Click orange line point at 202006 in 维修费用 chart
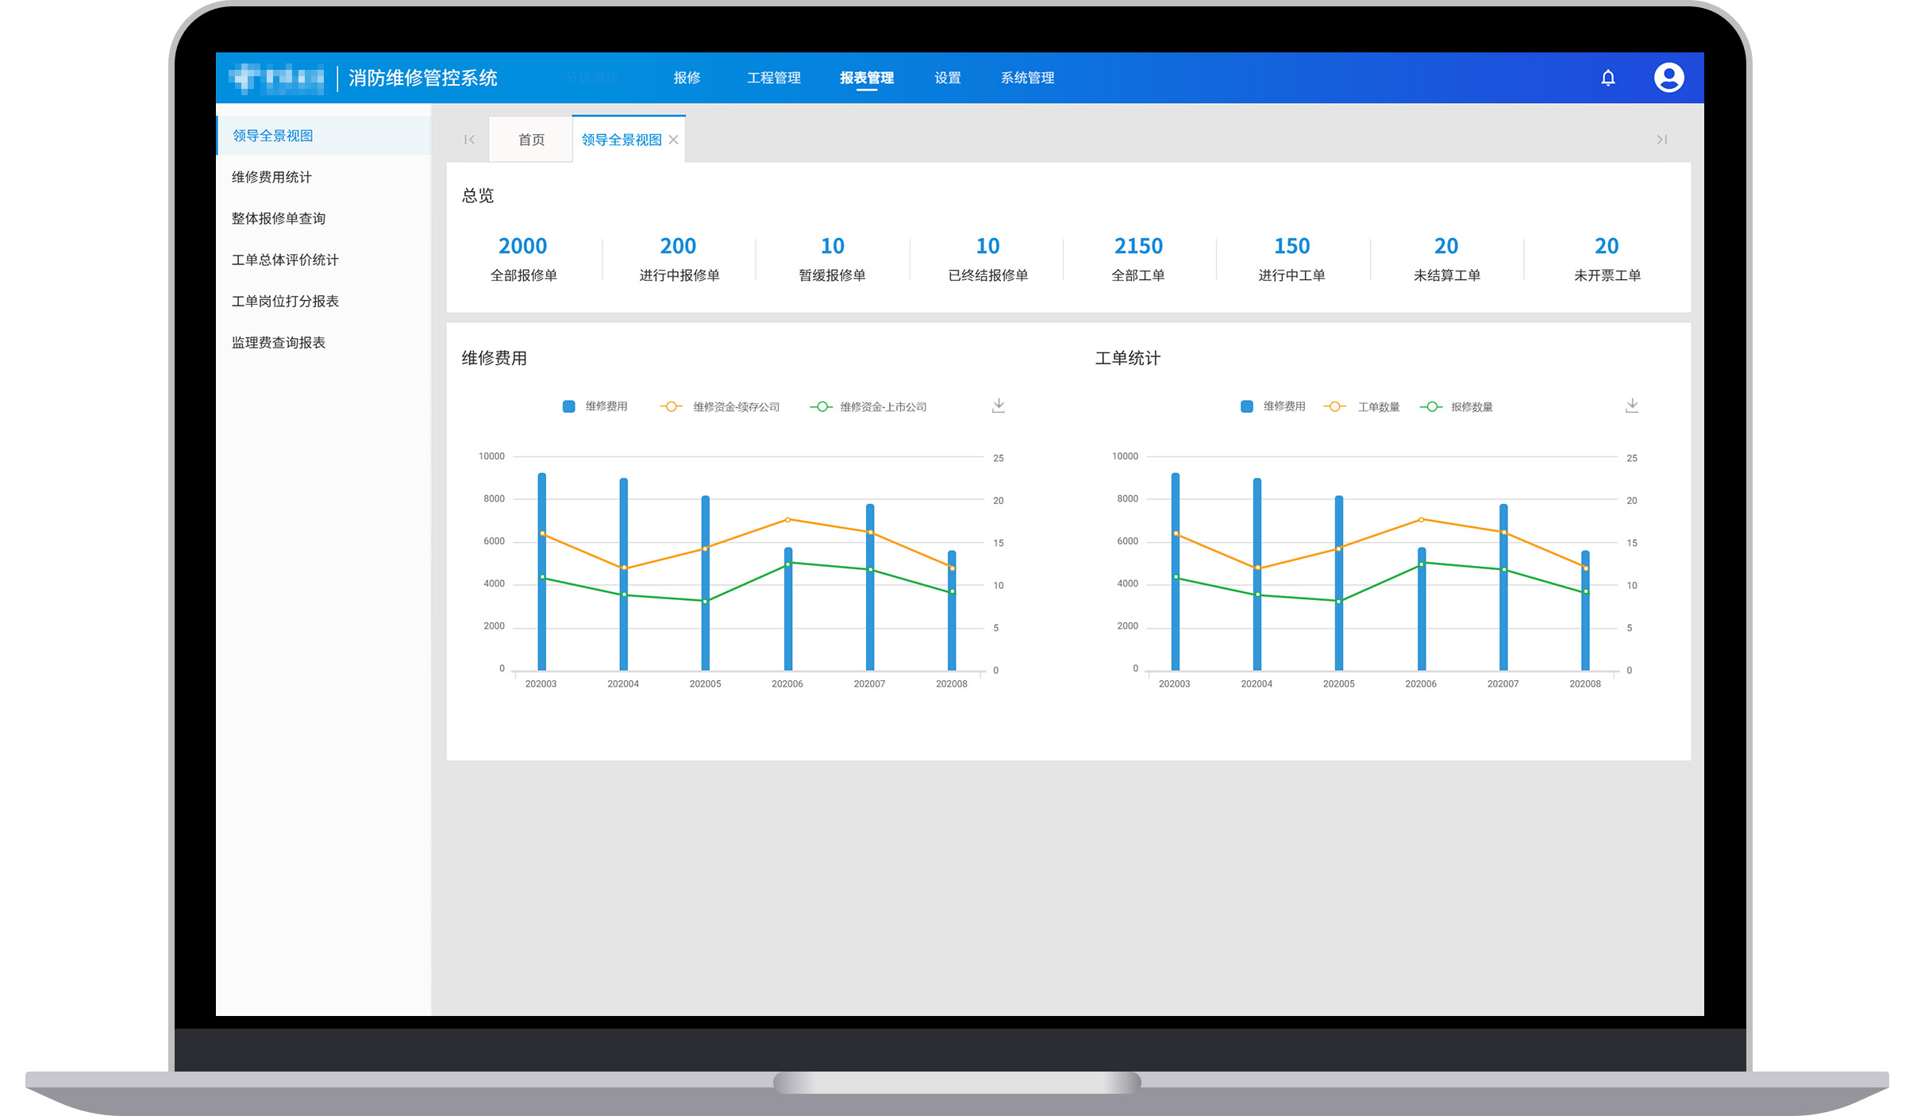 click(x=787, y=520)
